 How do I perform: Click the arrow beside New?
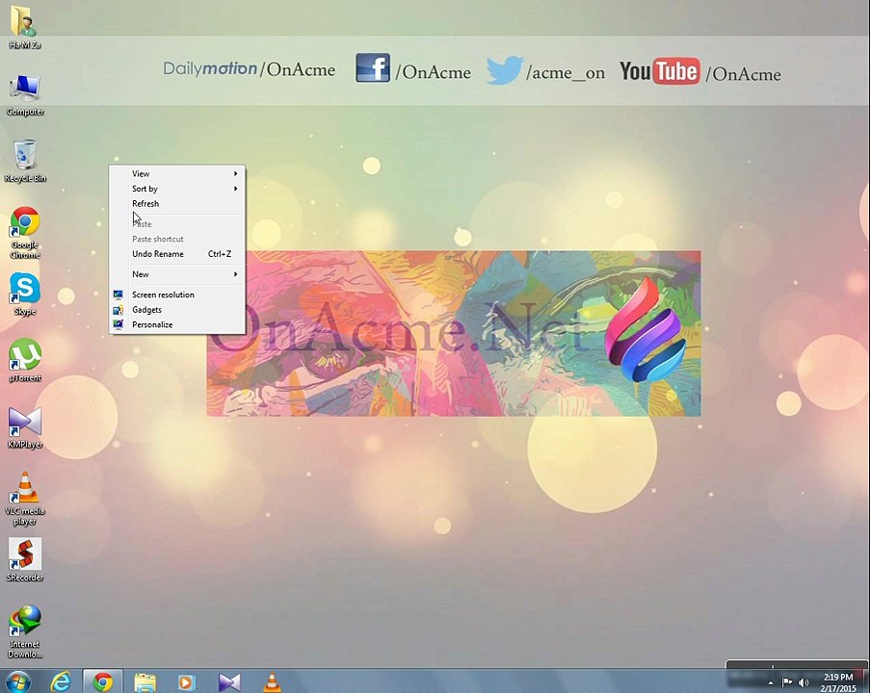pyautogui.click(x=236, y=274)
